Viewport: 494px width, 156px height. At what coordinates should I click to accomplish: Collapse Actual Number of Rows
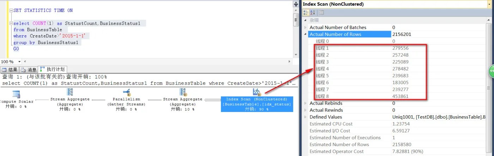pos(306,34)
